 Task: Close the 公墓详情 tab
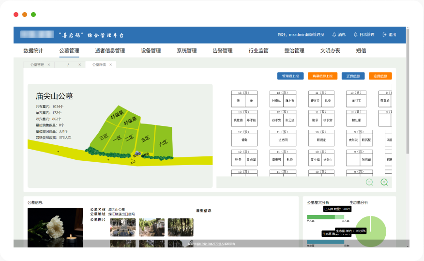(x=111, y=64)
